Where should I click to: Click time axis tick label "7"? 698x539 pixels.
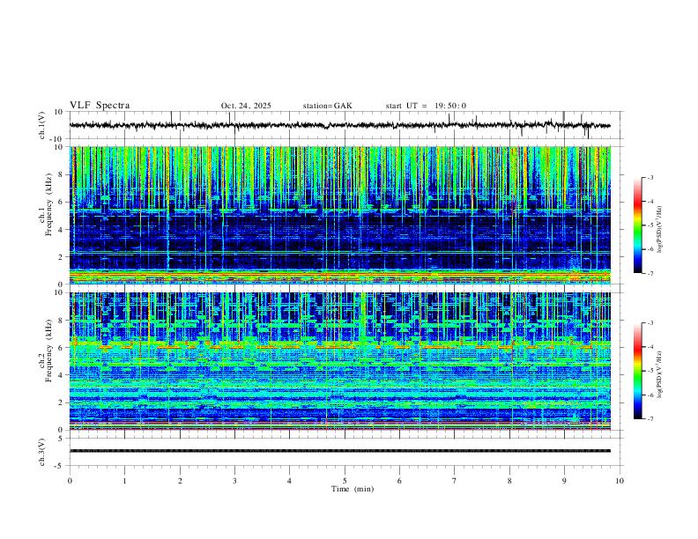(x=455, y=481)
